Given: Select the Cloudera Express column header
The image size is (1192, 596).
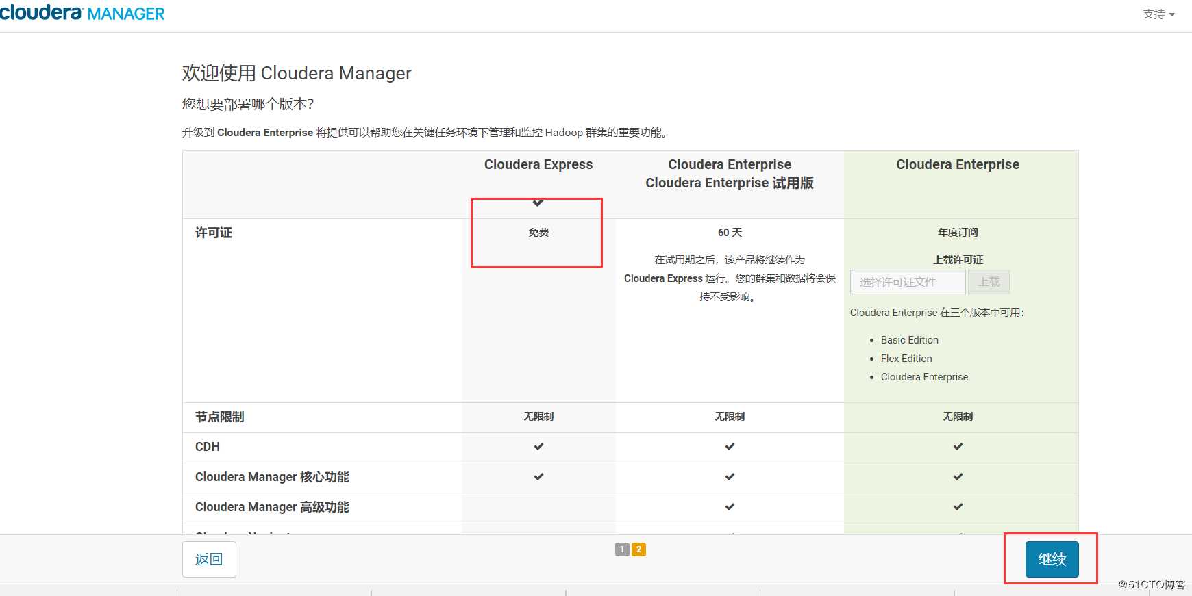Looking at the screenshot, I should pos(538,164).
